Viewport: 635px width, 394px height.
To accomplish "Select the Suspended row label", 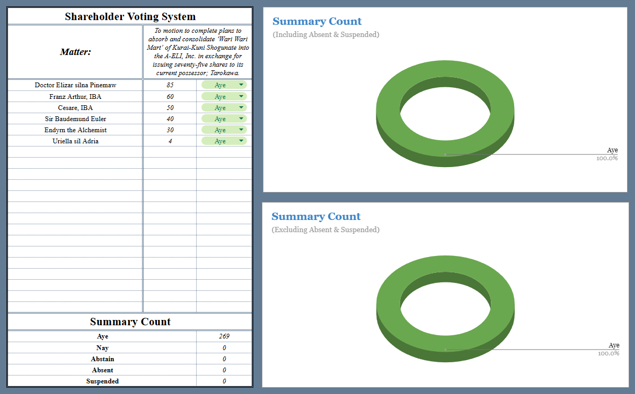I will (x=102, y=381).
